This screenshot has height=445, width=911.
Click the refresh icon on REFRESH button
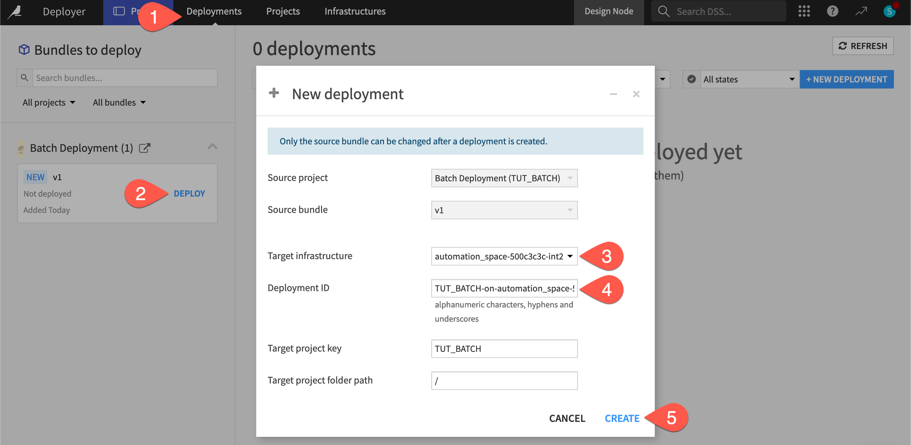(842, 45)
